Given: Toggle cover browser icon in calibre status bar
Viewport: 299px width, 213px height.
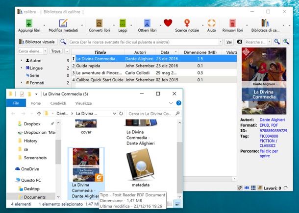Looking at the screenshot, I should [x=247, y=188].
